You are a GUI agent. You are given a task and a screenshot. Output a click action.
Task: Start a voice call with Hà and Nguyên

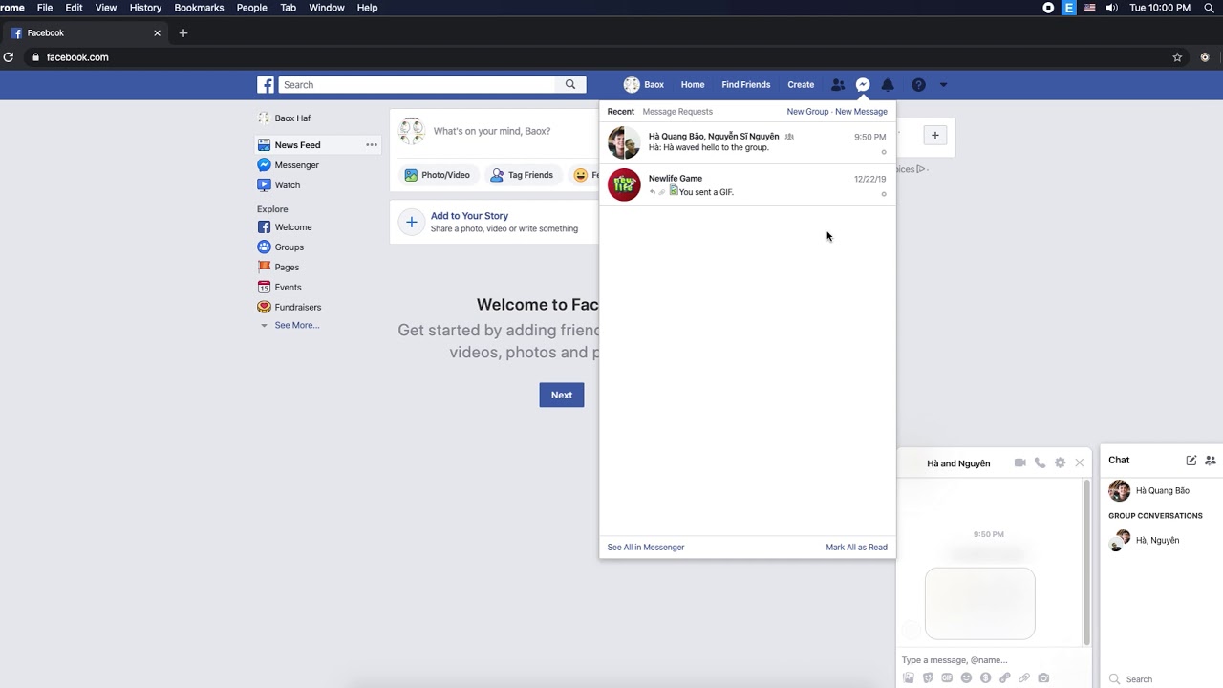[x=1040, y=462]
